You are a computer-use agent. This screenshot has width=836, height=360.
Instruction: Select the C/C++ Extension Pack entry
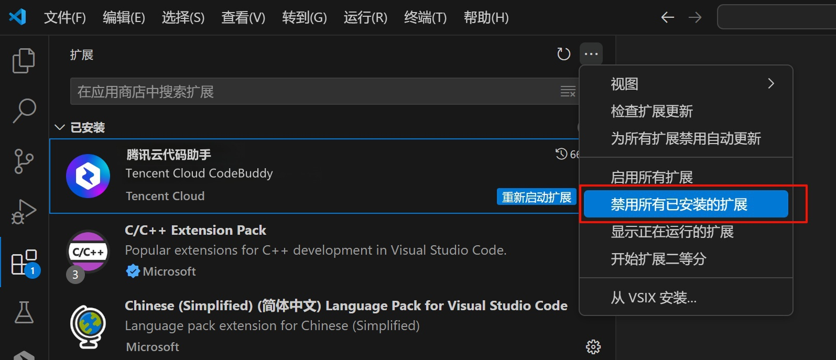coord(314,252)
